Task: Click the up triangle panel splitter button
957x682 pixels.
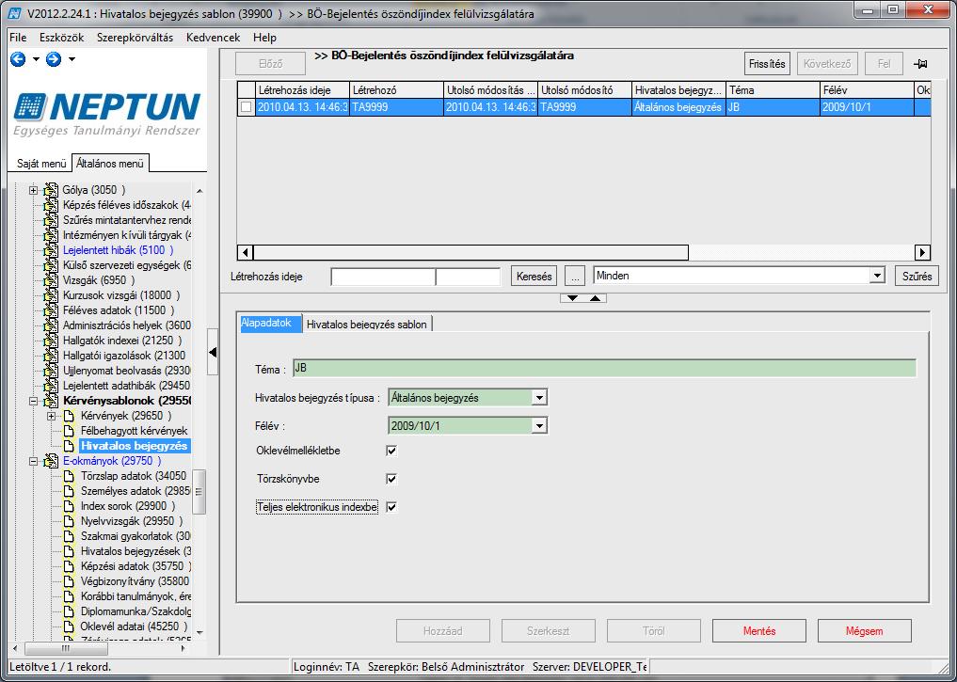Action: [595, 298]
